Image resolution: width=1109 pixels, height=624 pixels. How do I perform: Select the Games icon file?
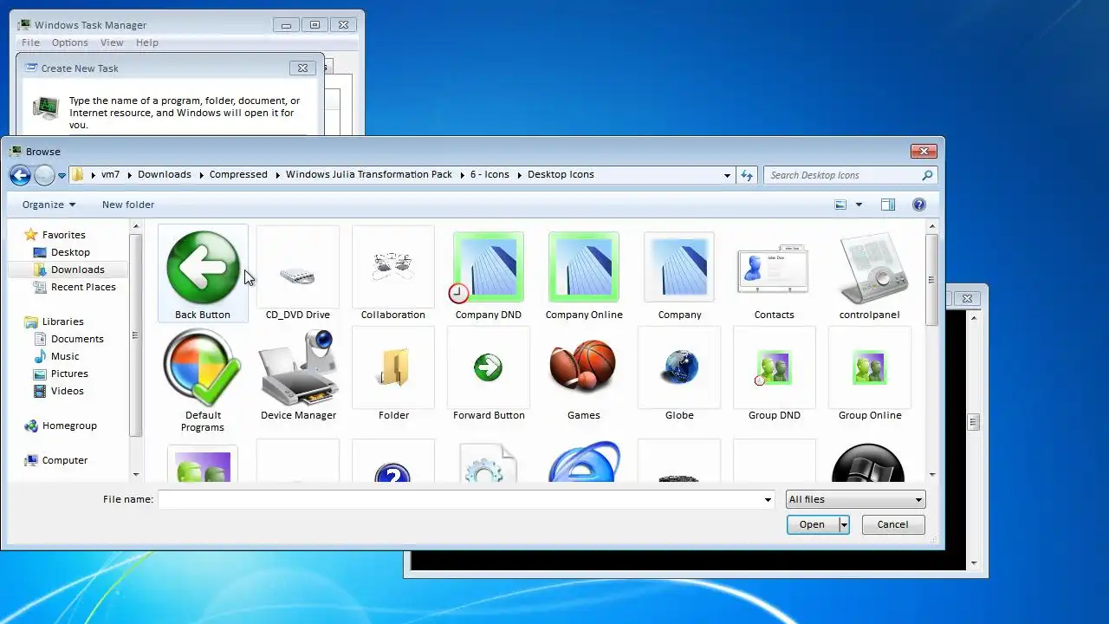click(584, 374)
